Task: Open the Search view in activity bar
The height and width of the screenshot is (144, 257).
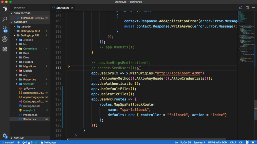Action: 5,19
